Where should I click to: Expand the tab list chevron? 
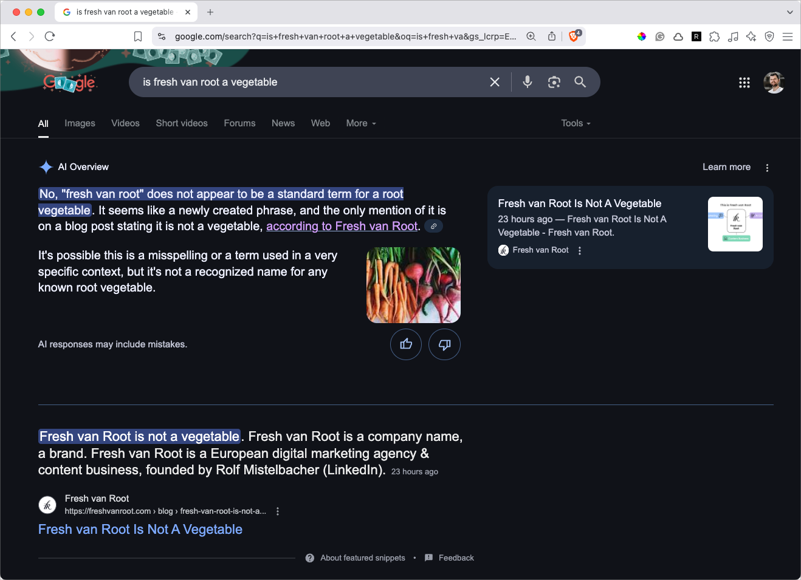click(x=789, y=12)
